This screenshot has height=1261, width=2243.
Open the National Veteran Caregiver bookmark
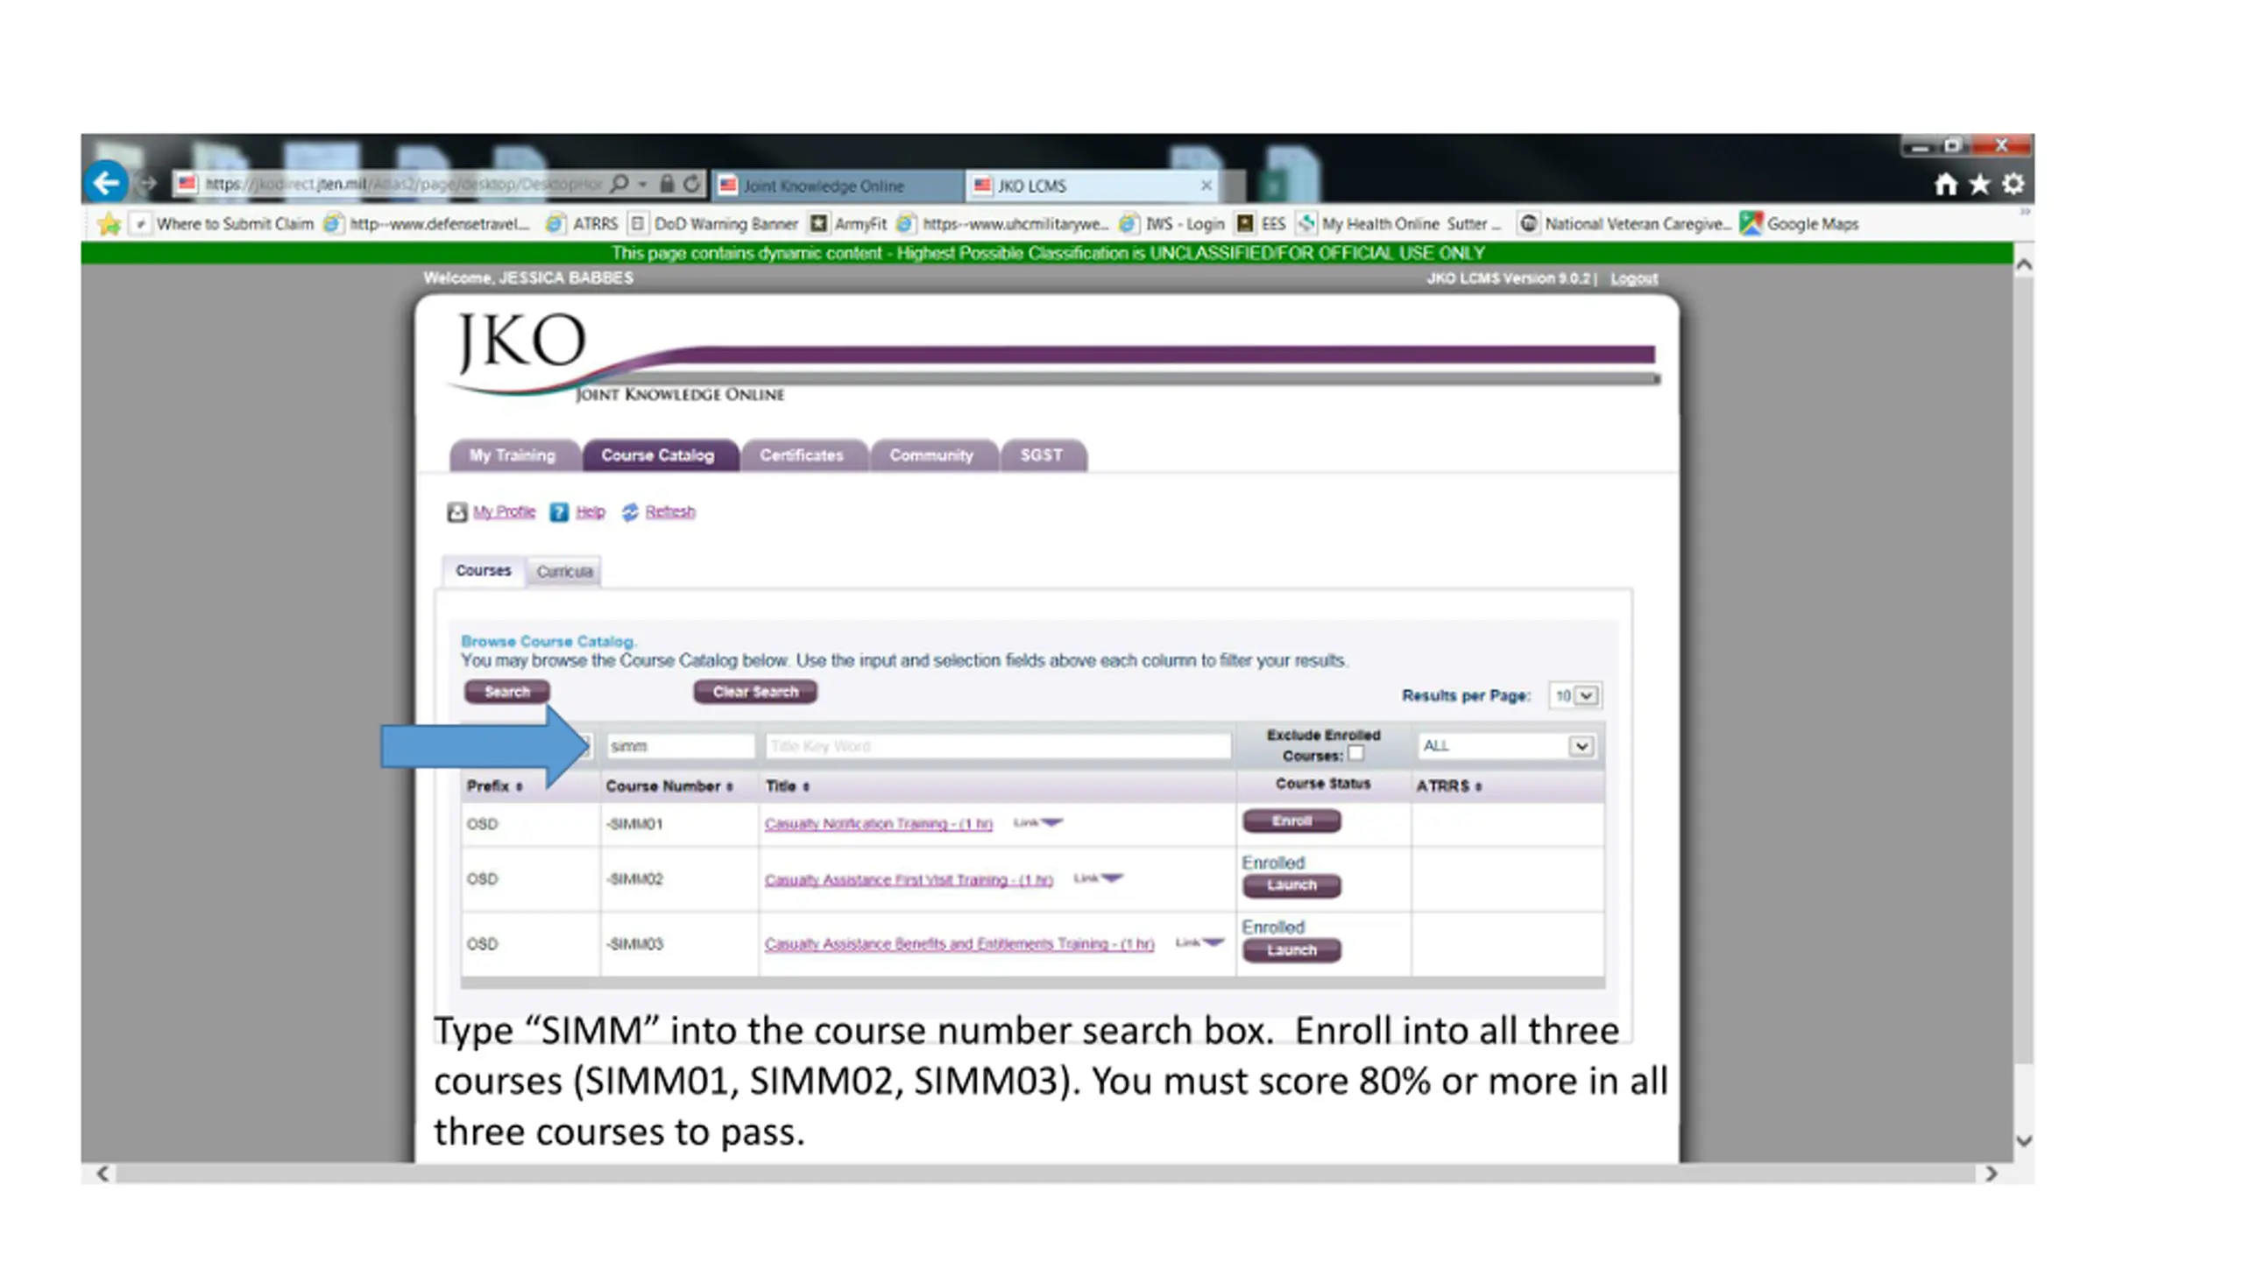[1625, 224]
